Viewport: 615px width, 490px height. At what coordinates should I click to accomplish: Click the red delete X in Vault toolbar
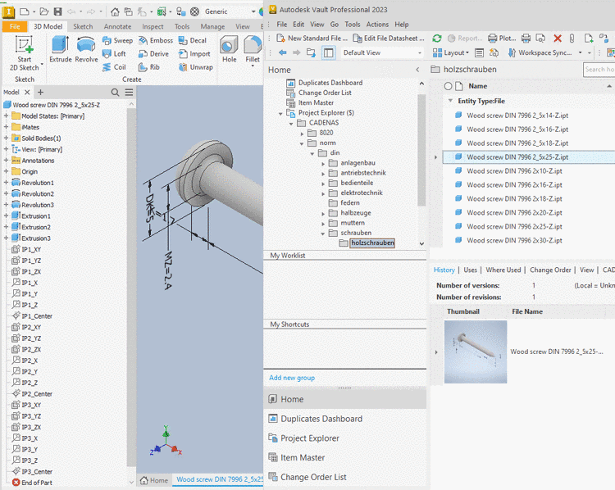click(558, 39)
